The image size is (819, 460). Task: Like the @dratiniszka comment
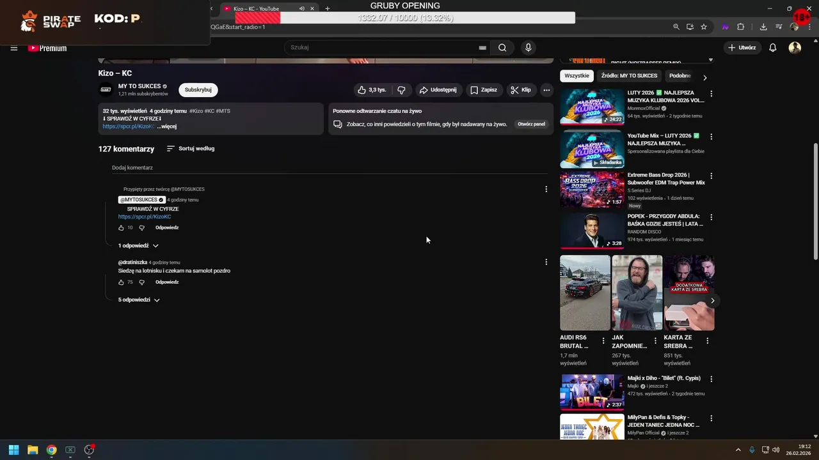[121, 282]
